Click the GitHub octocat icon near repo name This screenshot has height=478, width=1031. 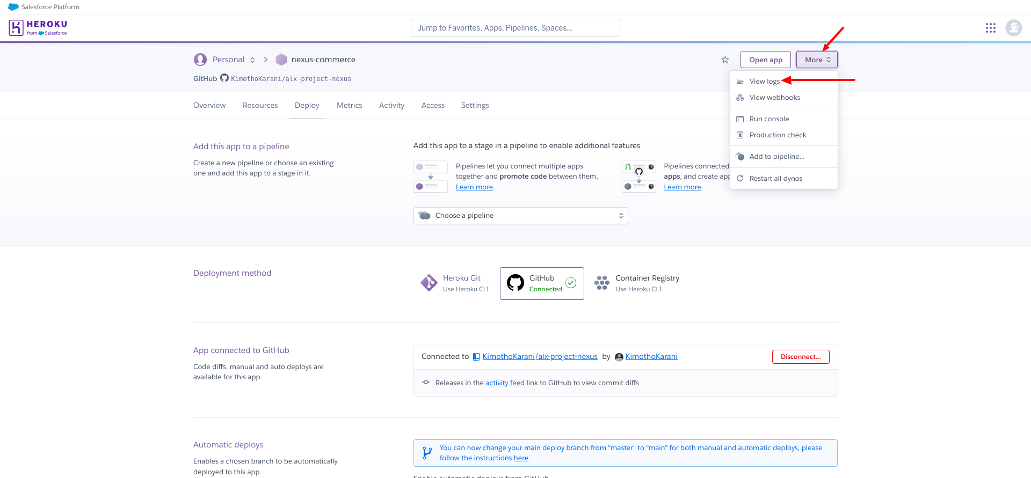224,78
